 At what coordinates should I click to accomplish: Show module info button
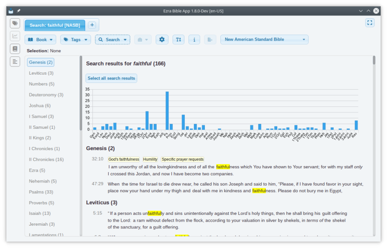194,40
